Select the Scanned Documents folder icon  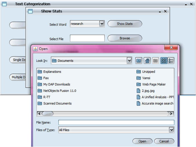pos(40,103)
